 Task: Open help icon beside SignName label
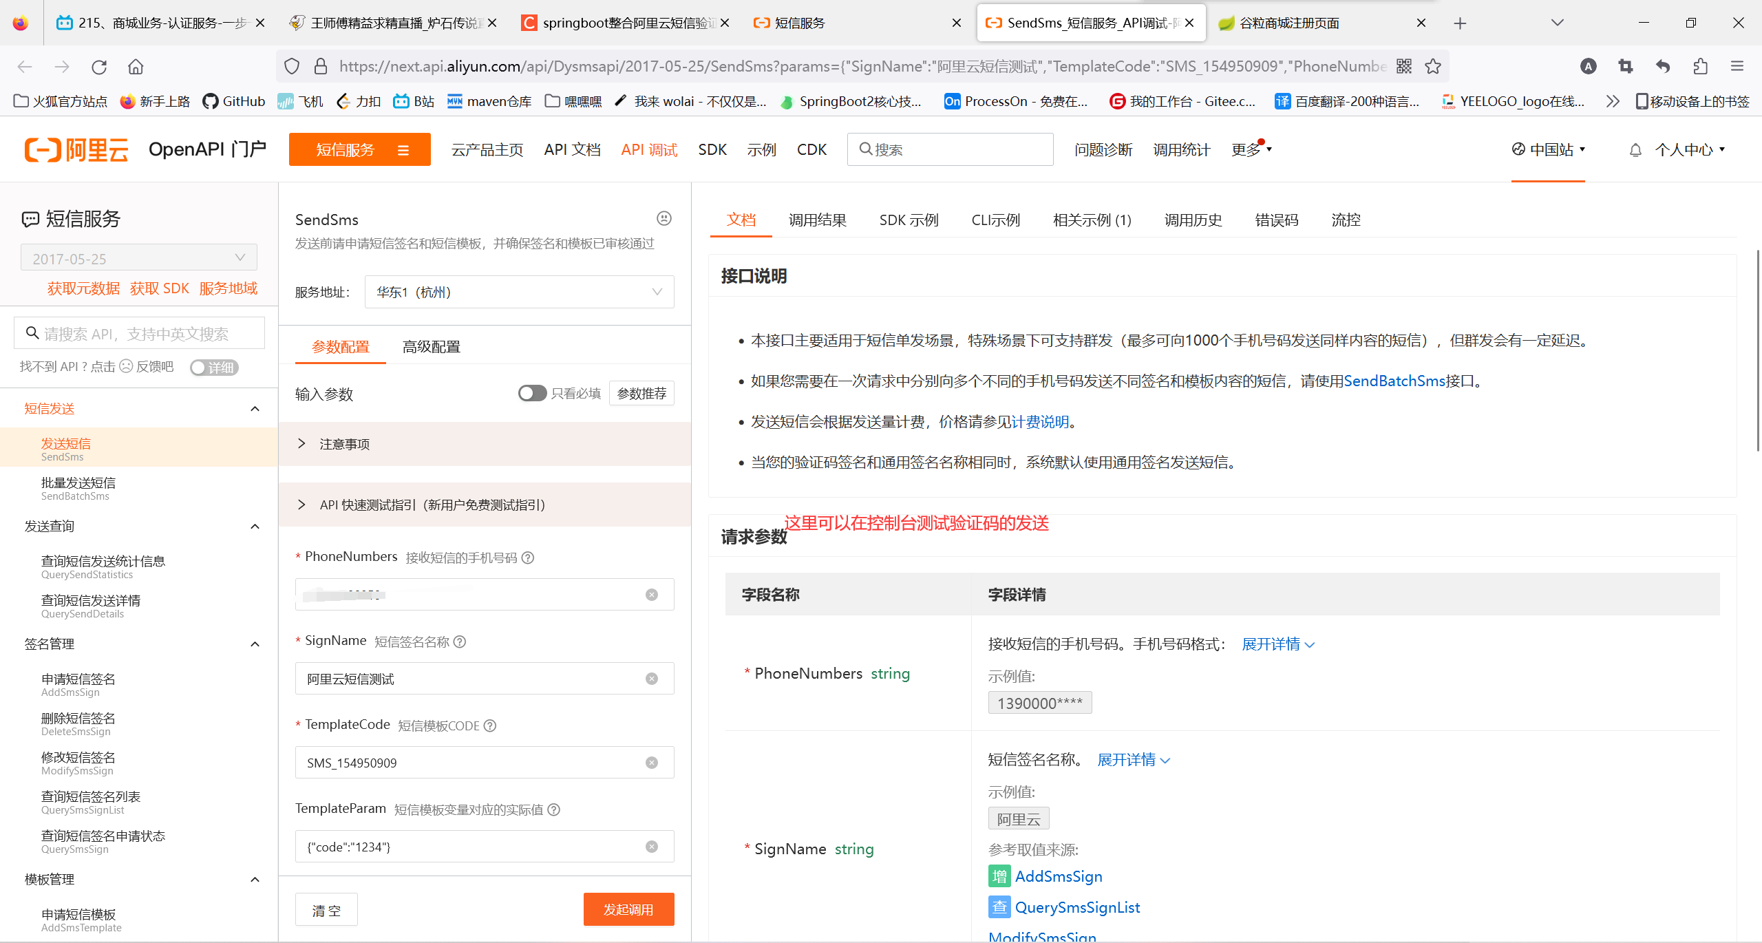click(x=460, y=642)
